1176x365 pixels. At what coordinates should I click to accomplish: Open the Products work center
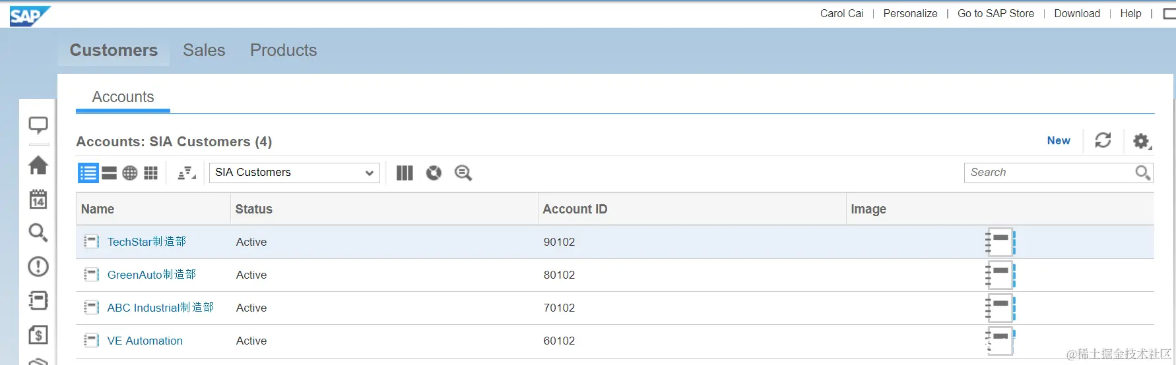tap(283, 50)
